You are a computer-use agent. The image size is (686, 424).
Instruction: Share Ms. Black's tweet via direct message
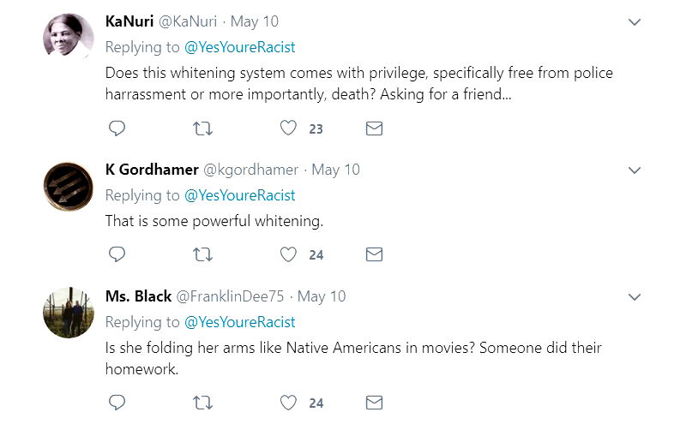tap(374, 402)
